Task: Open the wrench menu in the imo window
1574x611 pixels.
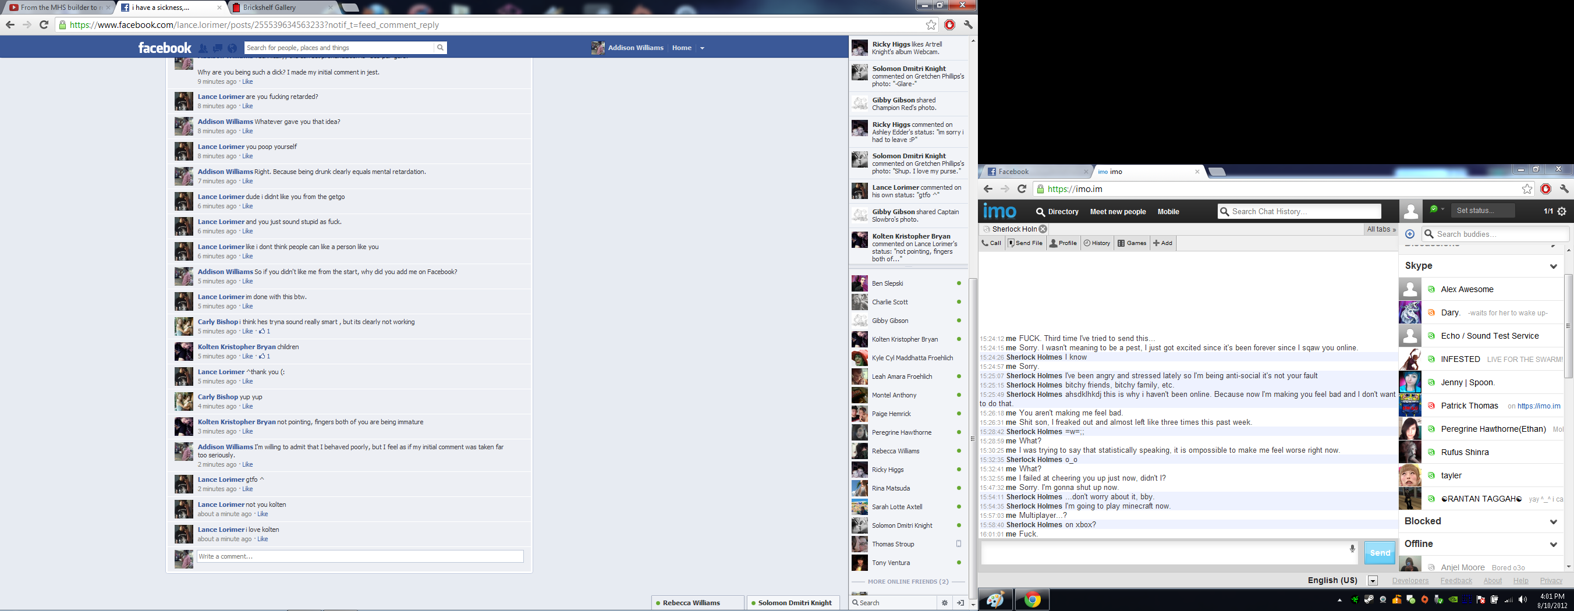Action: point(1564,189)
